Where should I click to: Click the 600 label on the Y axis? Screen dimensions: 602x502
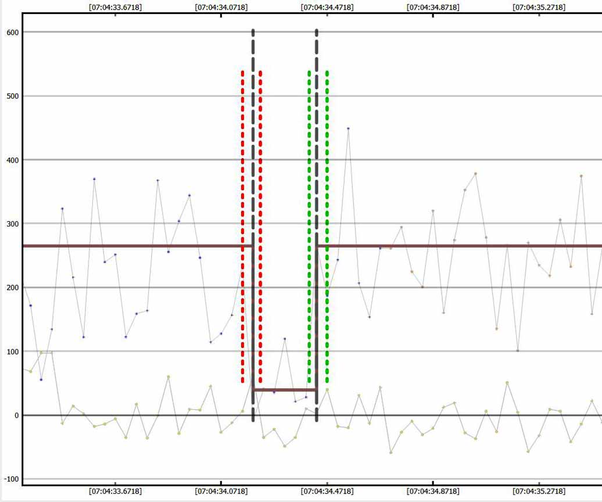click(13, 32)
